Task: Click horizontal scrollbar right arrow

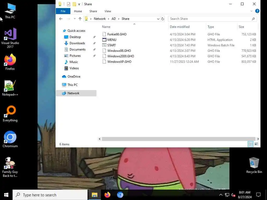Action: [258, 139]
